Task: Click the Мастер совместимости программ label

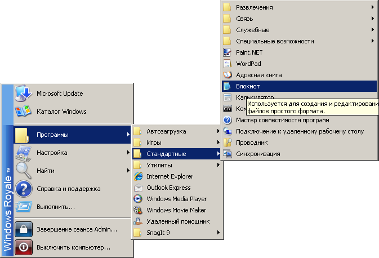Action: [x=282, y=120]
